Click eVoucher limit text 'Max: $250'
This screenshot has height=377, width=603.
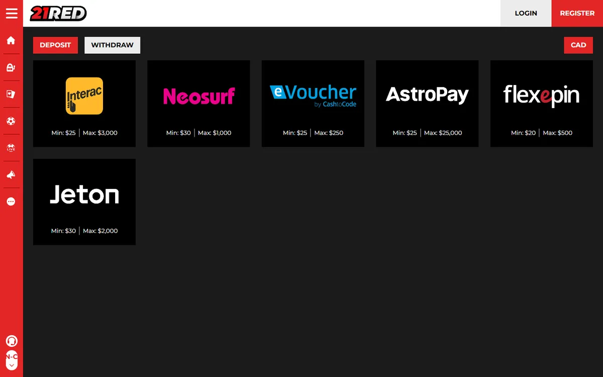(329, 133)
